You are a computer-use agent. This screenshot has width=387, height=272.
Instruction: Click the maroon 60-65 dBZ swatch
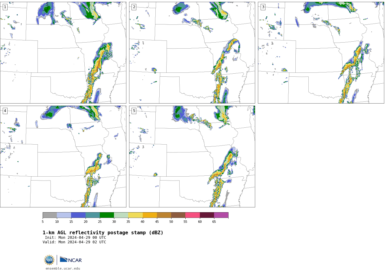point(207,215)
